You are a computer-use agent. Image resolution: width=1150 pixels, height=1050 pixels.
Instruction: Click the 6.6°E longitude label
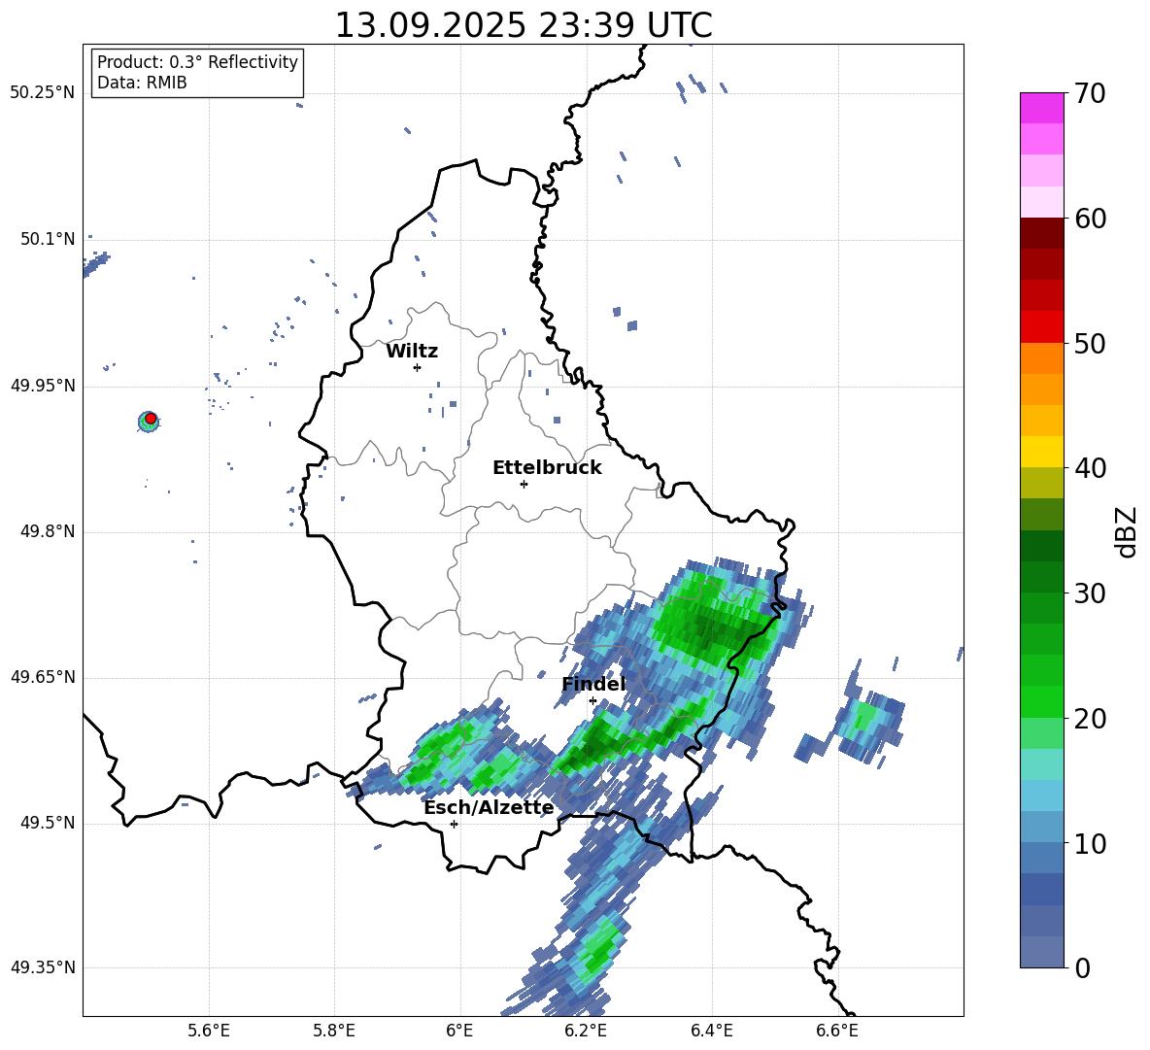coord(837,1031)
